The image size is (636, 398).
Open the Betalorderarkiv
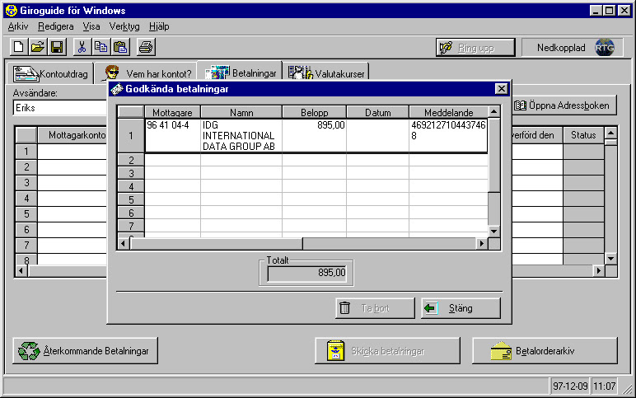(x=545, y=350)
